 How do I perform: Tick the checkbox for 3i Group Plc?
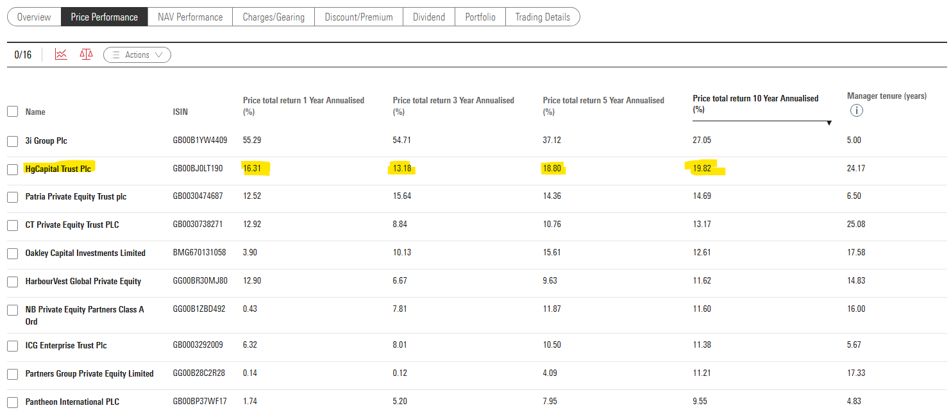click(12, 141)
